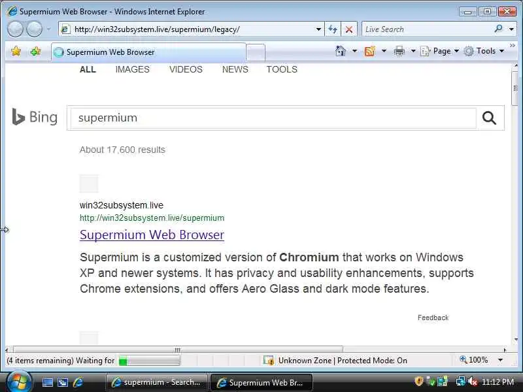The height and width of the screenshot is (392, 523).
Task: Open the Favorites Center star icon
Action: pos(16,52)
